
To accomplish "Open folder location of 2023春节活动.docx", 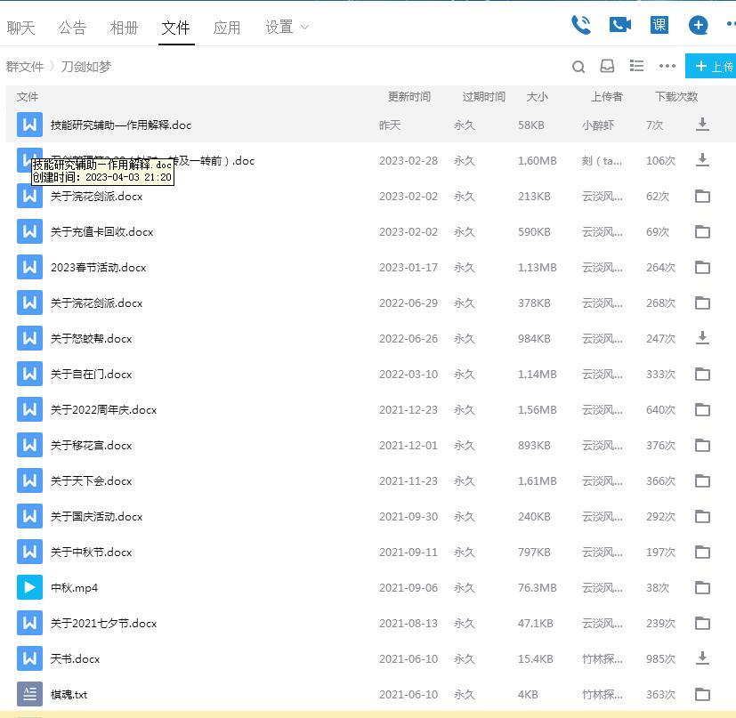I will pyautogui.click(x=702, y=267).
